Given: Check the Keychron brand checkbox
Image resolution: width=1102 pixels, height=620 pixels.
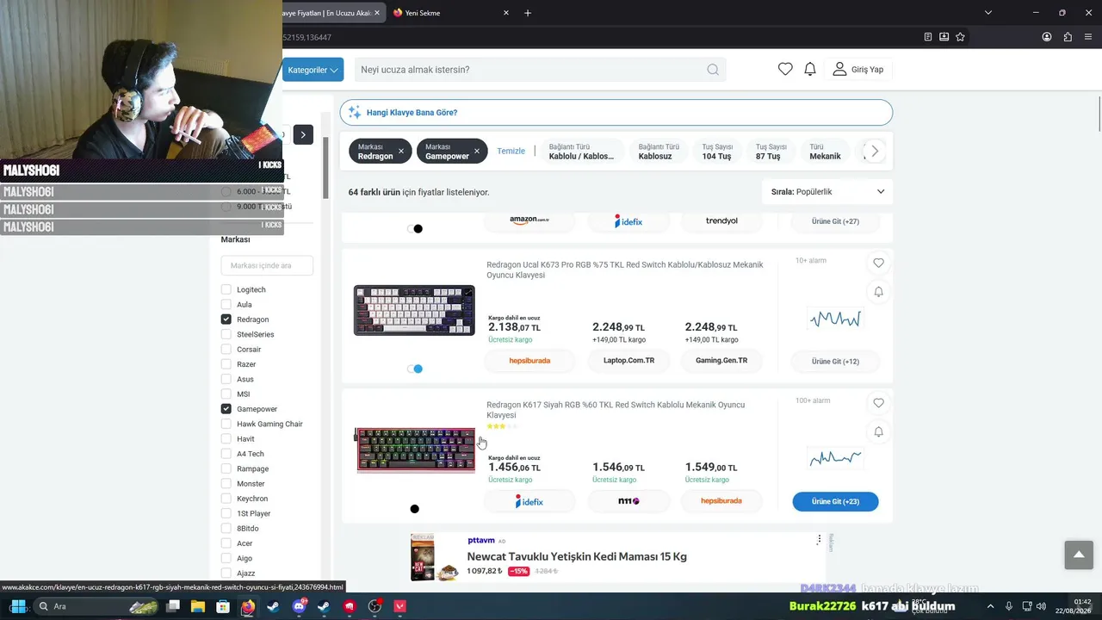Looking at the screenshot, I should [x=226, y=499].
